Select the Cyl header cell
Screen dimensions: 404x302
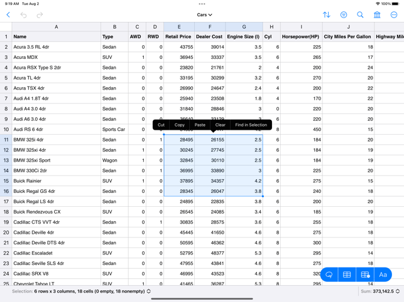coord(271,36)
